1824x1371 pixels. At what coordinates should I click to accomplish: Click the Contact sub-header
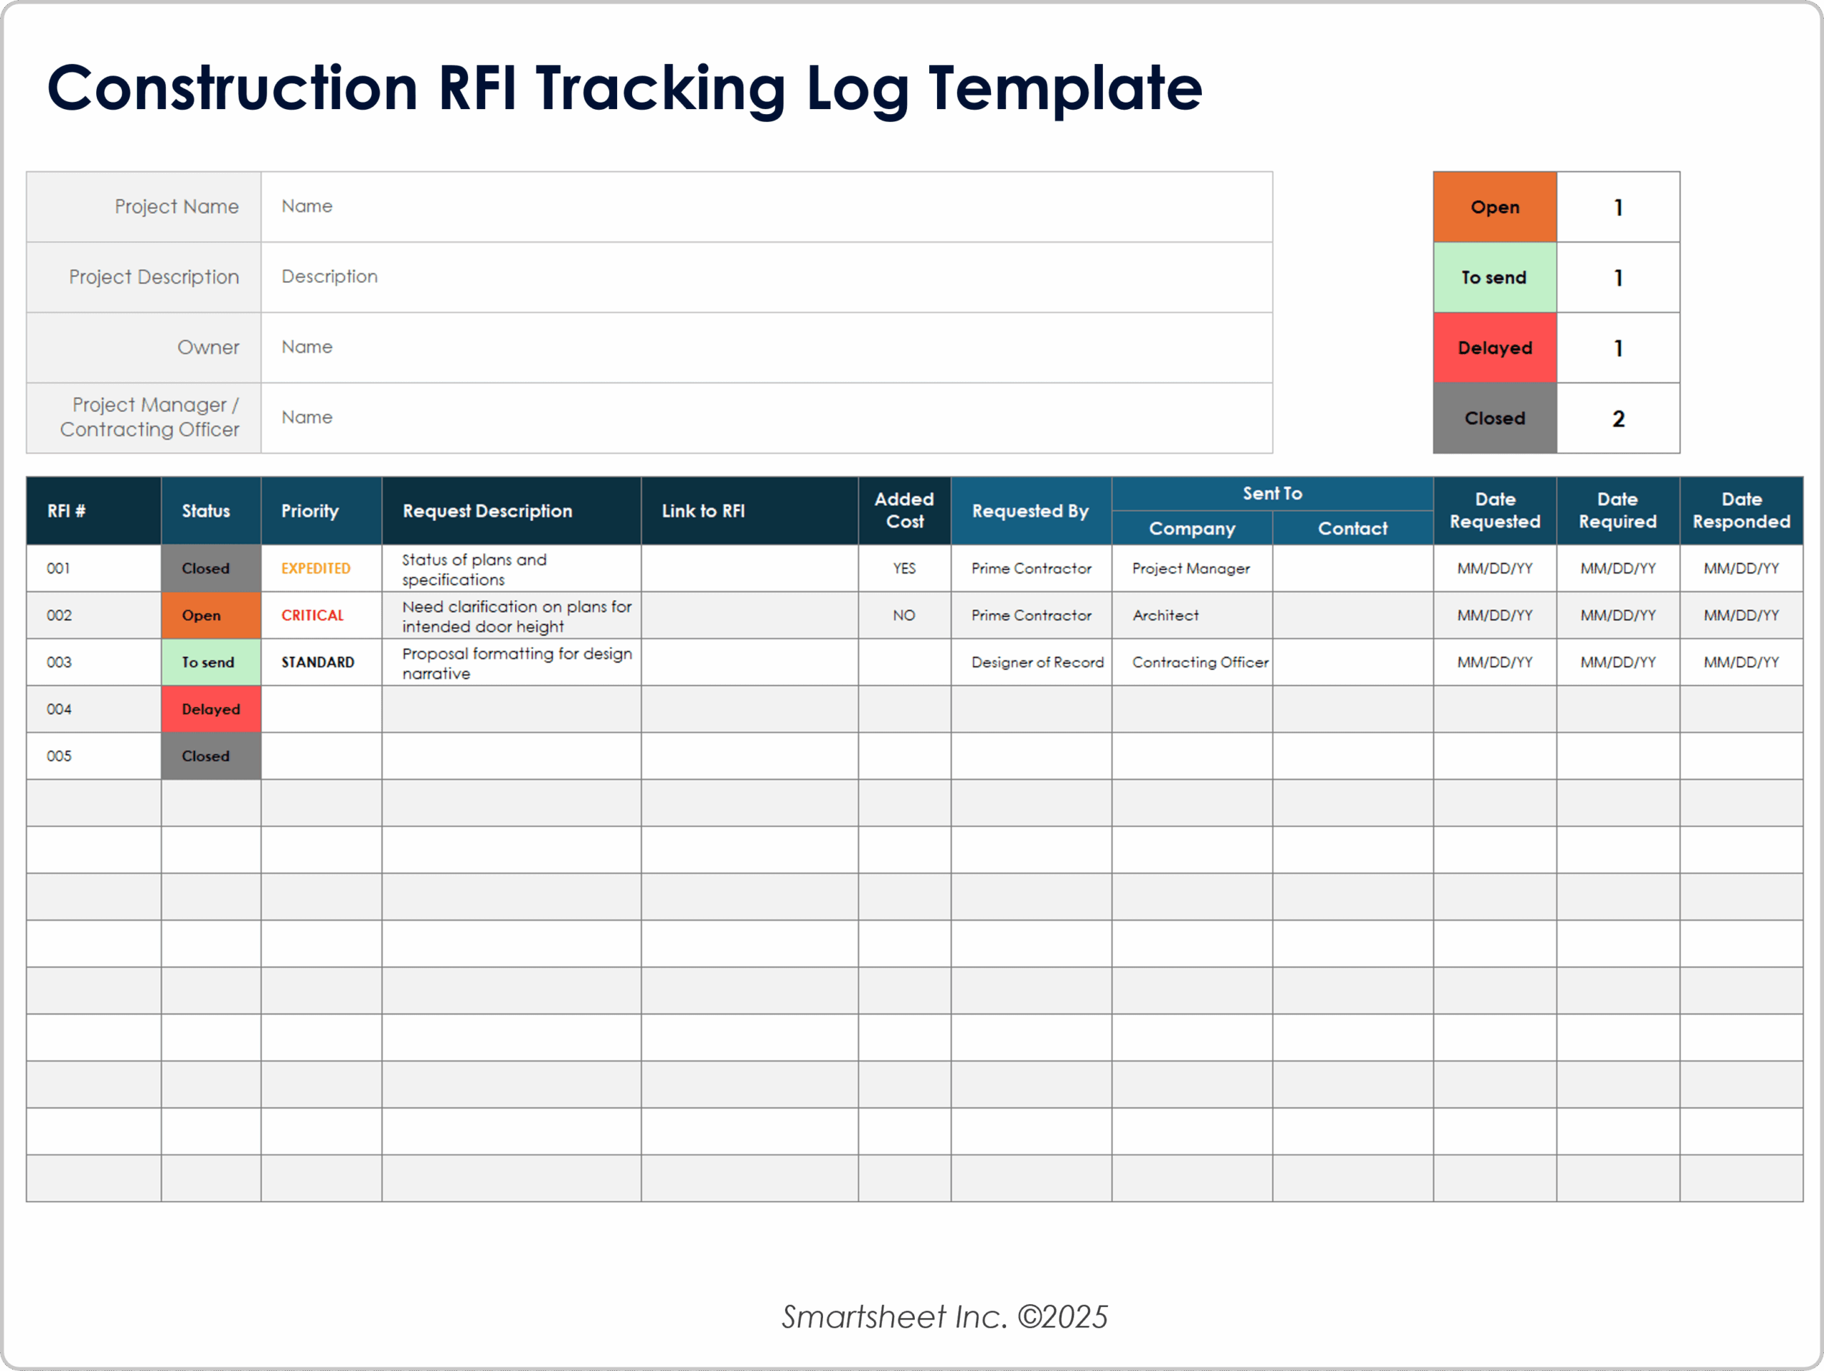(x=1352, y=528)
